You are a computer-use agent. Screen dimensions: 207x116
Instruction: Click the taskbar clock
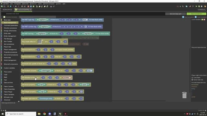203,114
